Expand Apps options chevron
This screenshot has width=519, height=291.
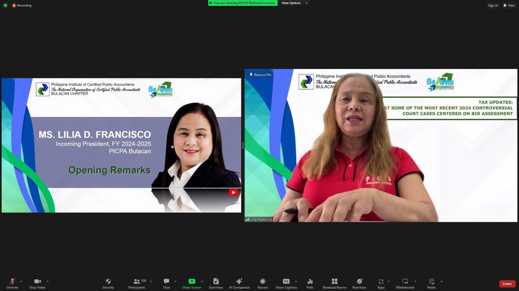(389, 281)
